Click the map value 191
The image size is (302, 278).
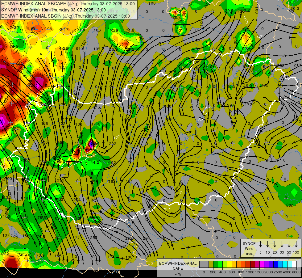[x=130, y=181]
